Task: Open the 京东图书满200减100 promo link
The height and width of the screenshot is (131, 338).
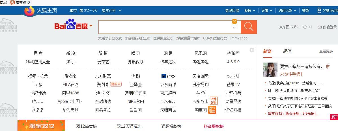Action: [295, 27]
